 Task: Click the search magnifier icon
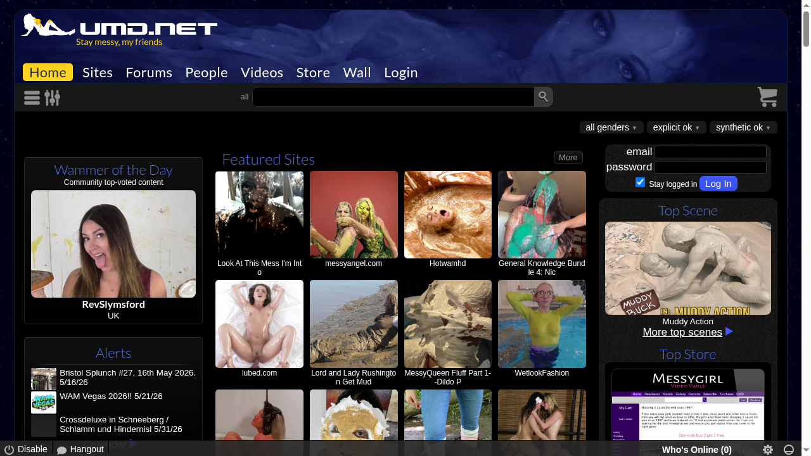[543, 96]
